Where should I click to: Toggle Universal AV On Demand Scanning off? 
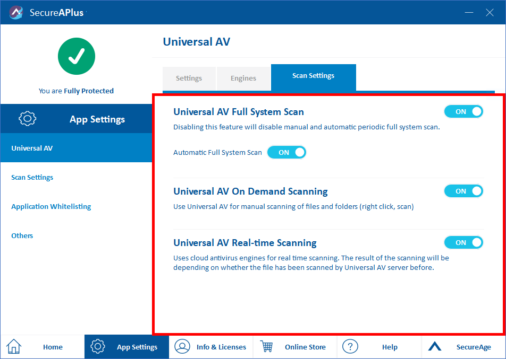(463, 191)
